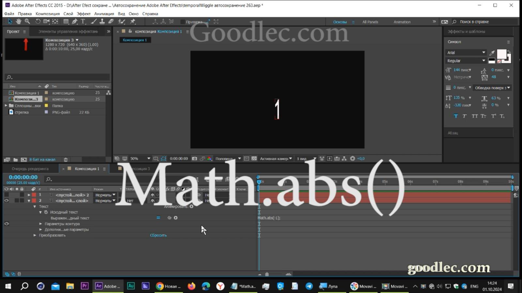The height and width of the screenshot is (293, 522).
Task: Toggle expression enable equals icon
Action: [x=158, y=218]
